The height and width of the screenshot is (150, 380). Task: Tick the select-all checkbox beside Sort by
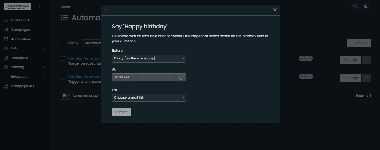pos(63,43)
